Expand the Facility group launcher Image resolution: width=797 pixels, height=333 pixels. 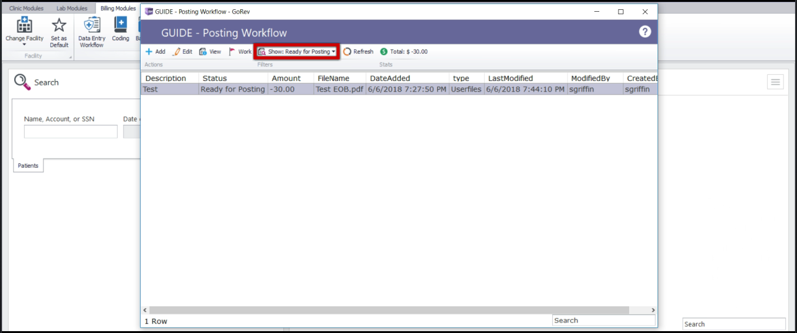(70, 58)
